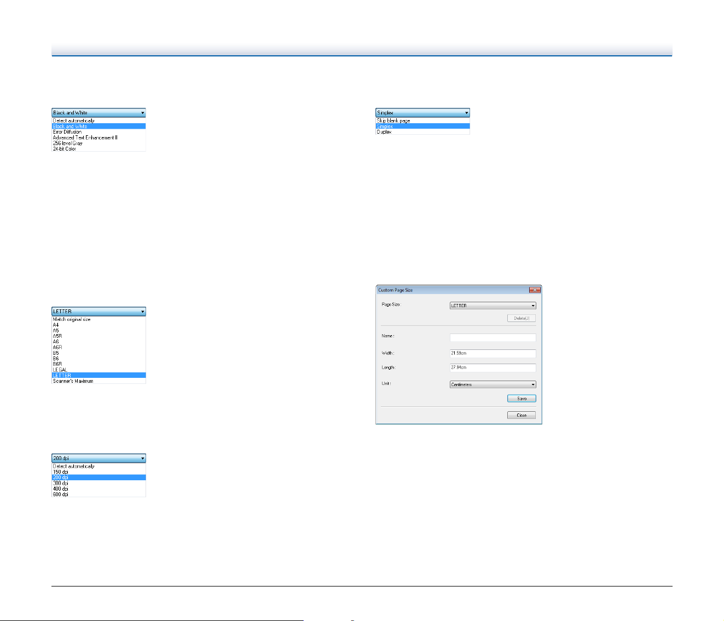Select highlighted 200 dpi list entry
724x621 pixels.
click(99, 478)
